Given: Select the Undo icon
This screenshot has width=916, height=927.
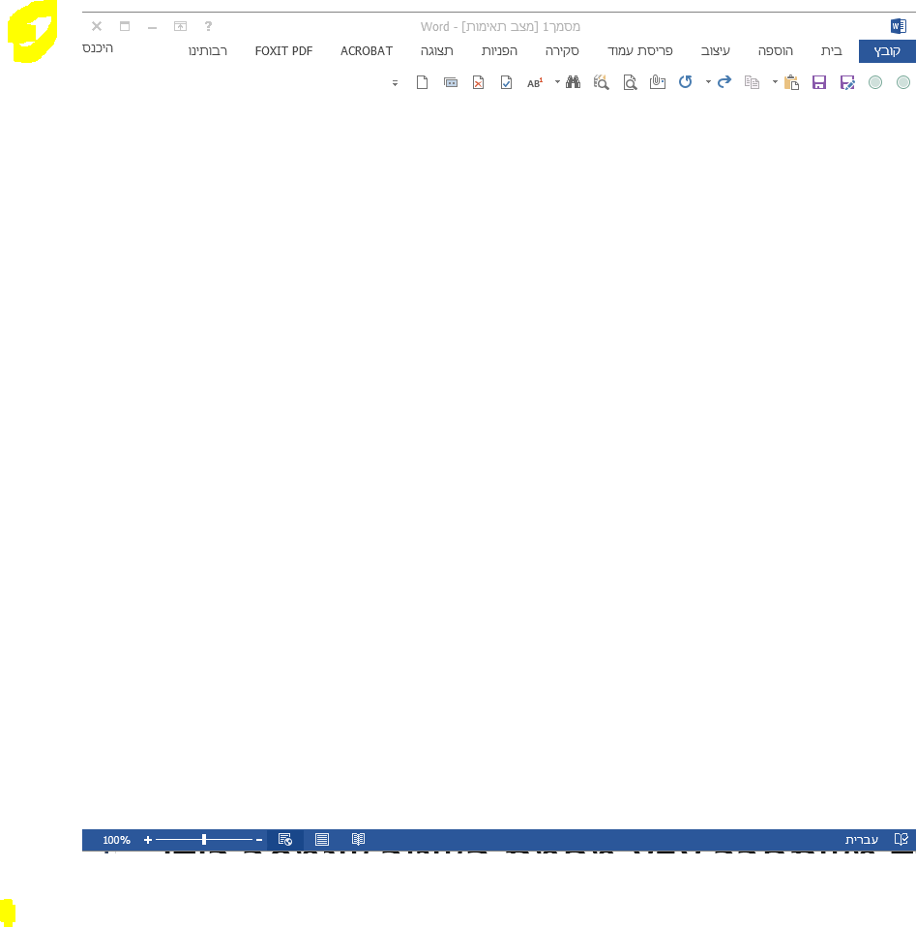Looking at the screenshot, I should [x=686, y=82].
